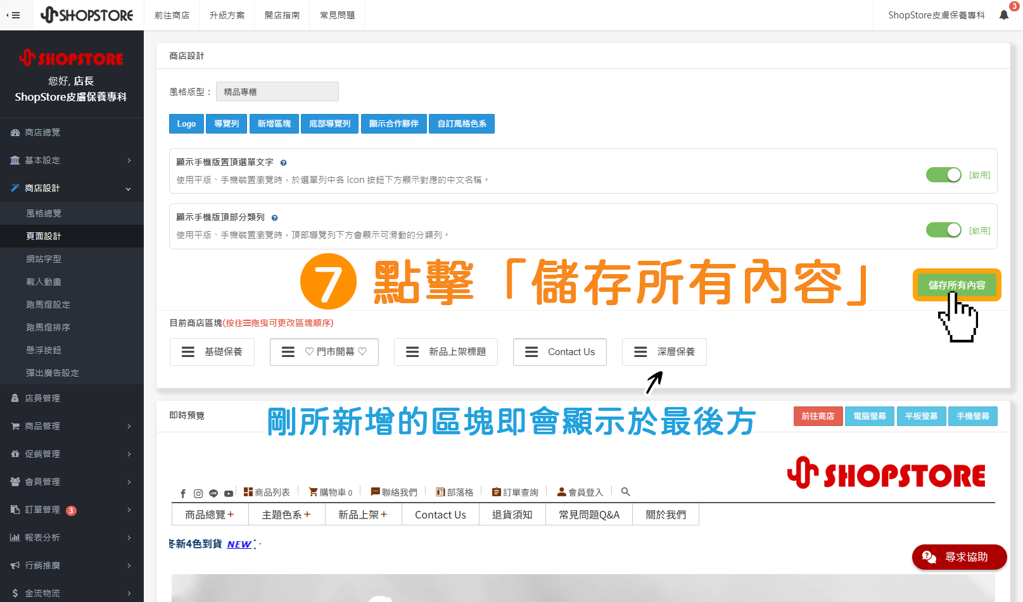Click the drag handle icon on 新品上架標題 block

tap(412, 352)
